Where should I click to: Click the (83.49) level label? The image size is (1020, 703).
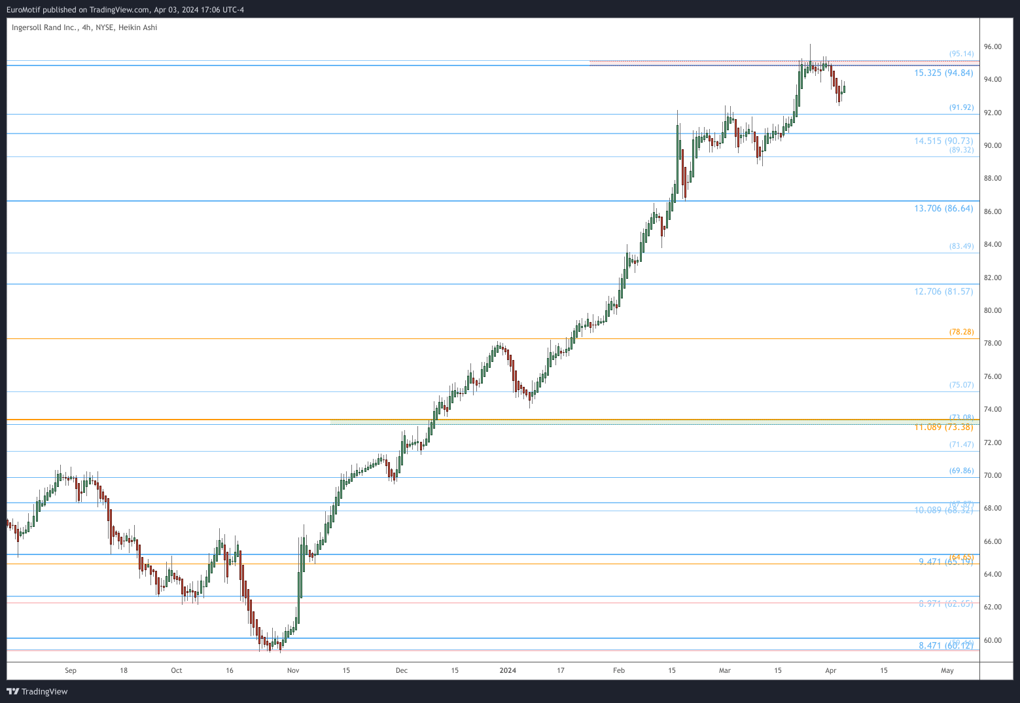point(961,246)
